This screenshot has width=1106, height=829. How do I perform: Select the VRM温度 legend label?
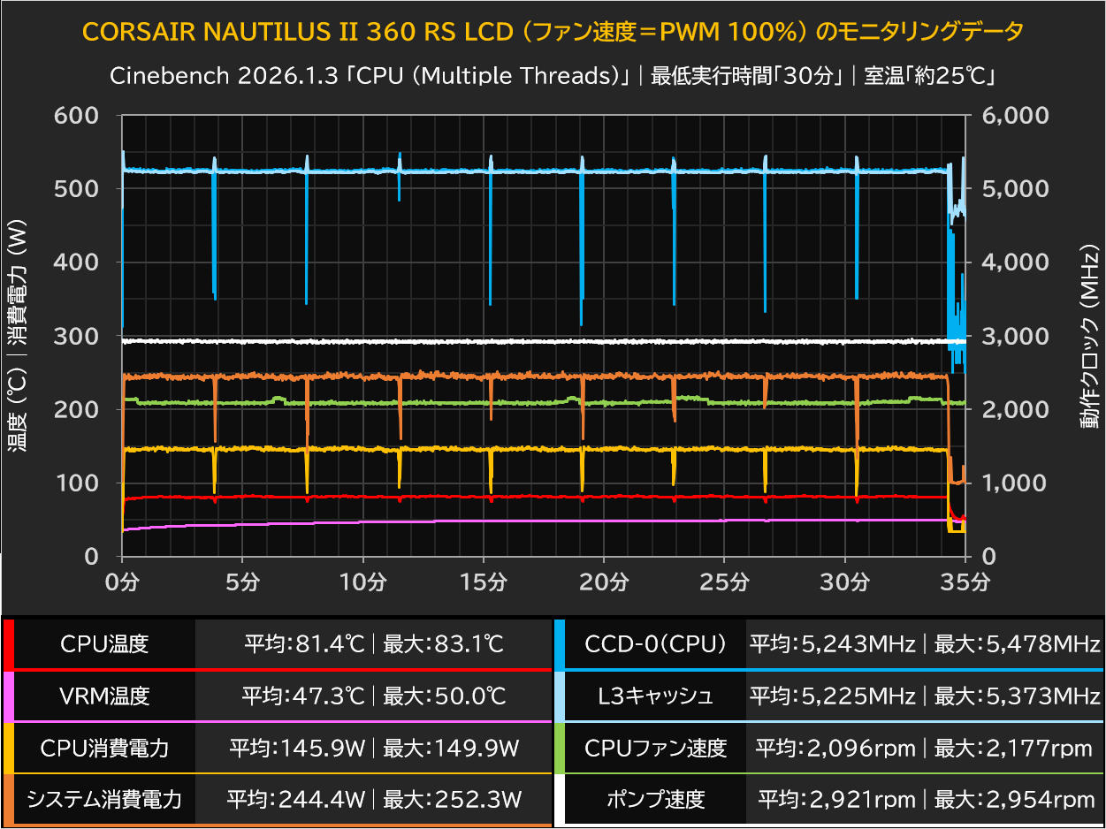(x=104, y=696)
